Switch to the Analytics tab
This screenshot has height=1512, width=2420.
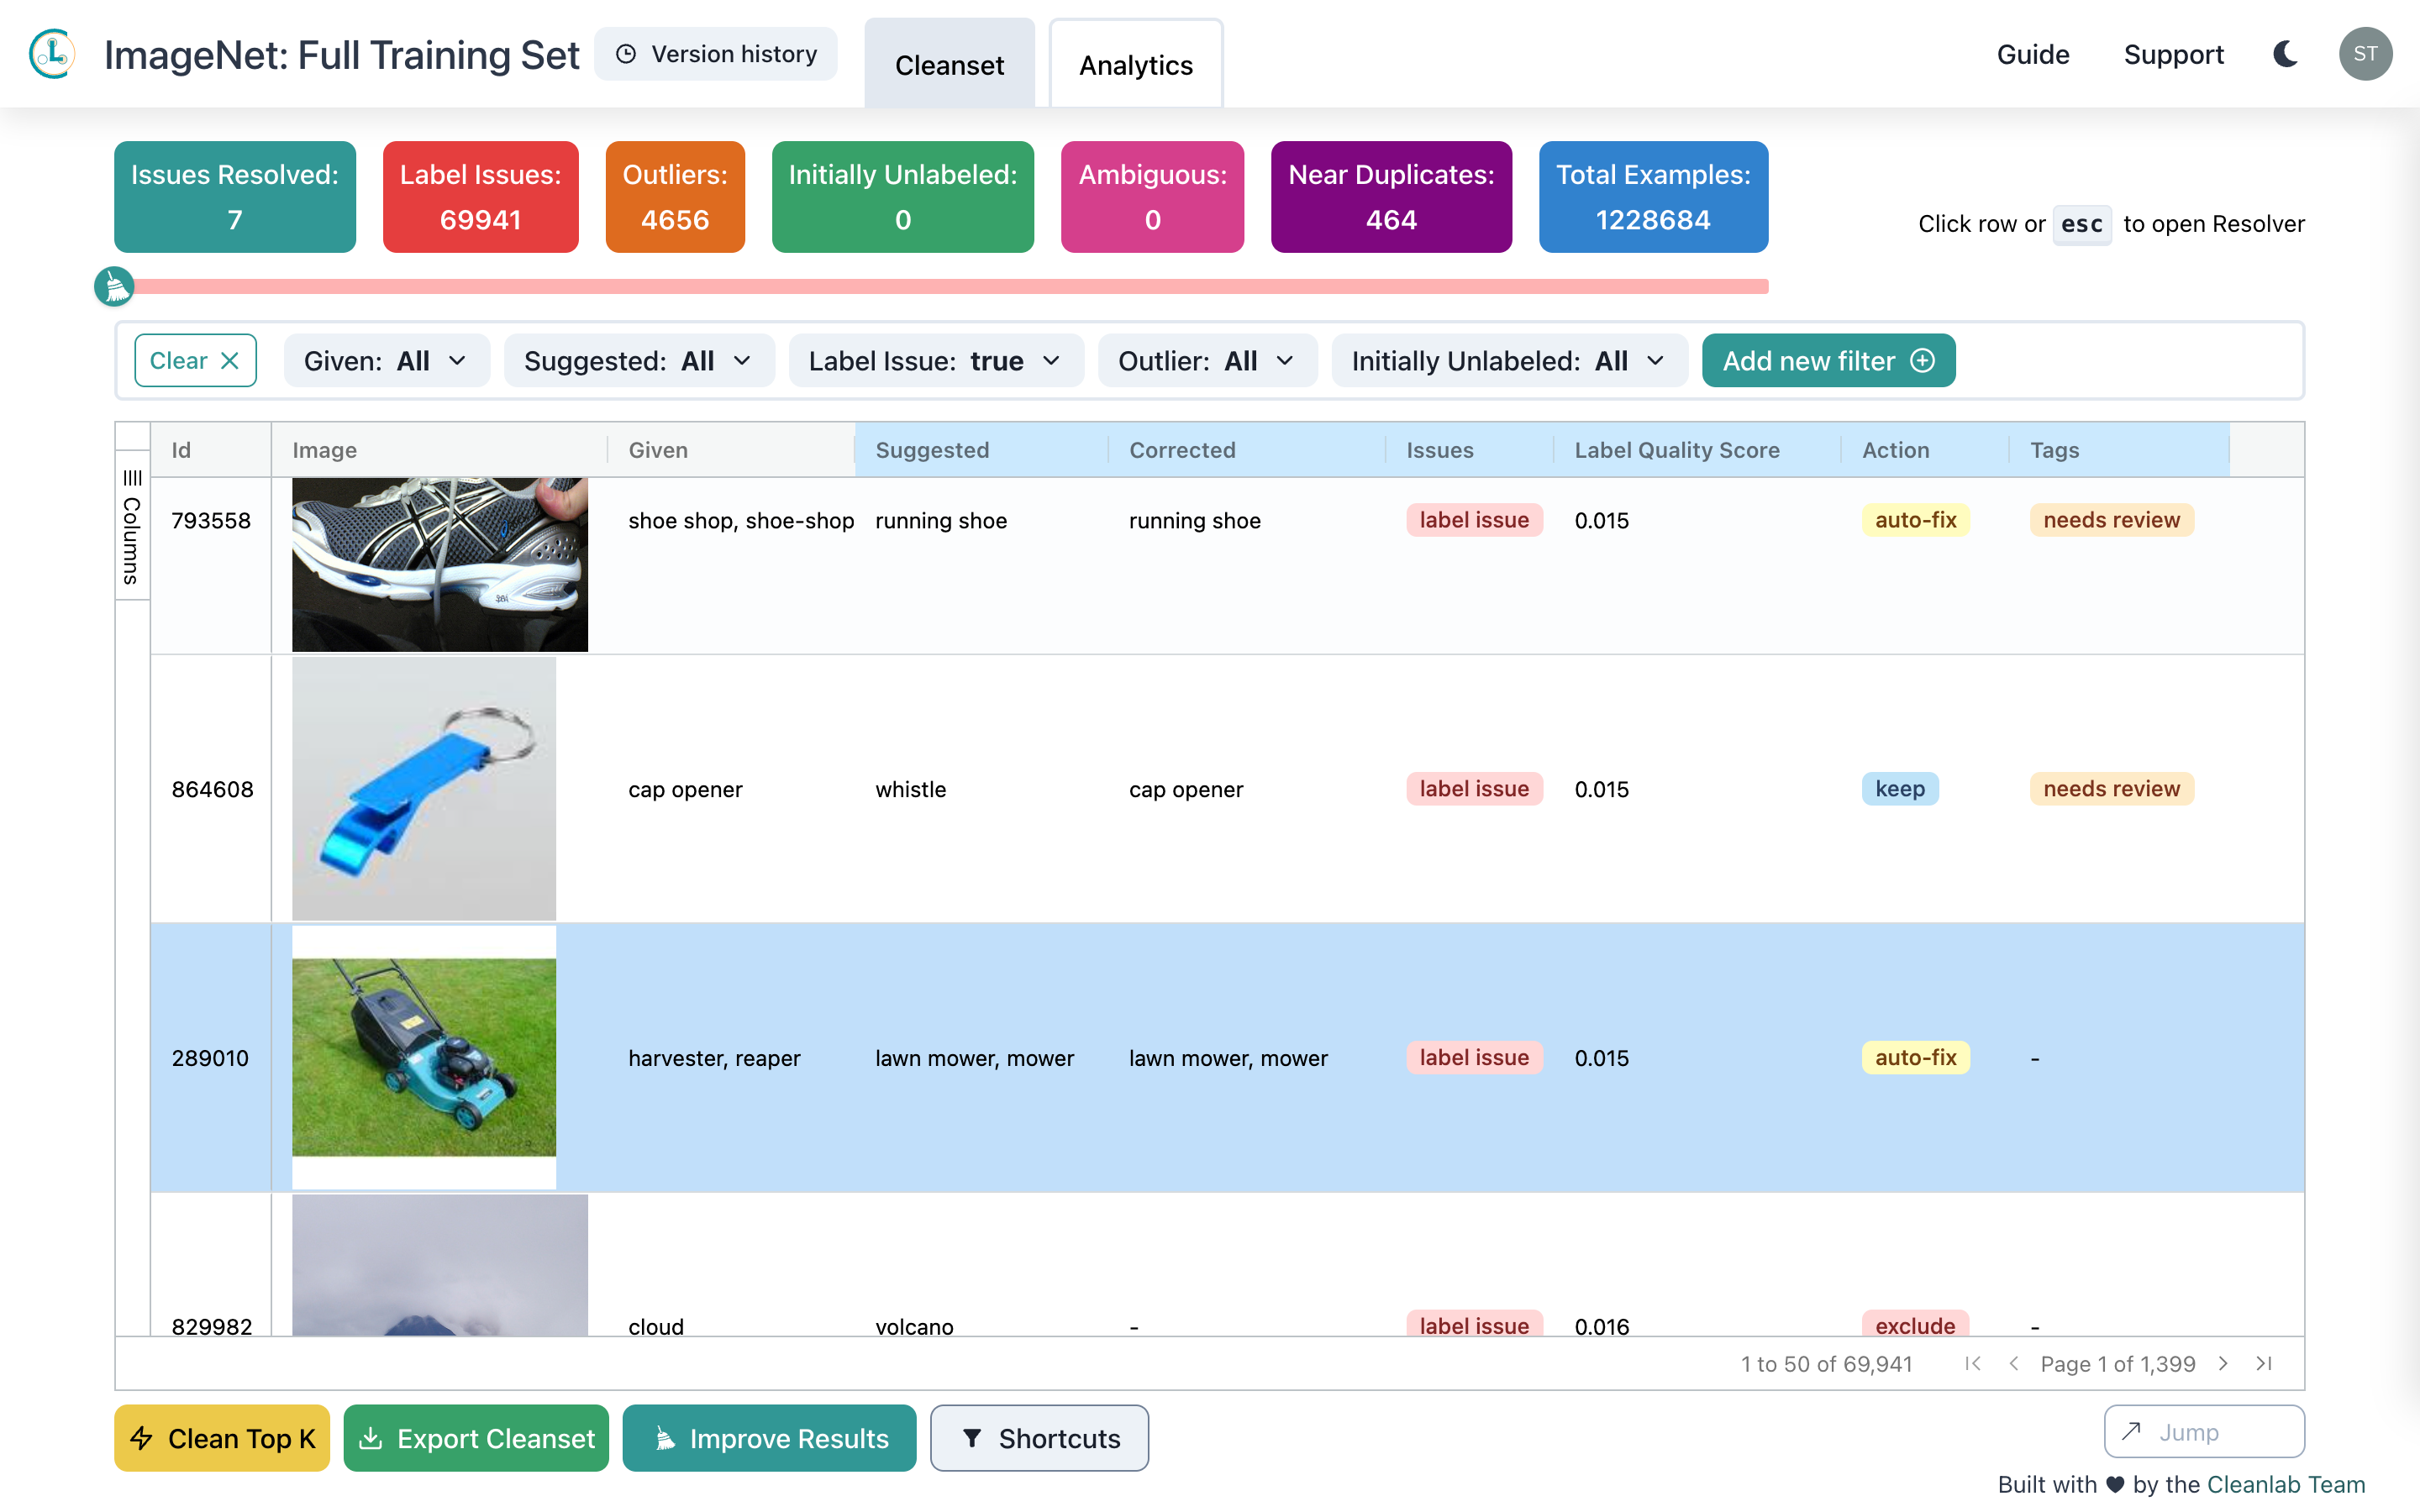pos(1135,63)
